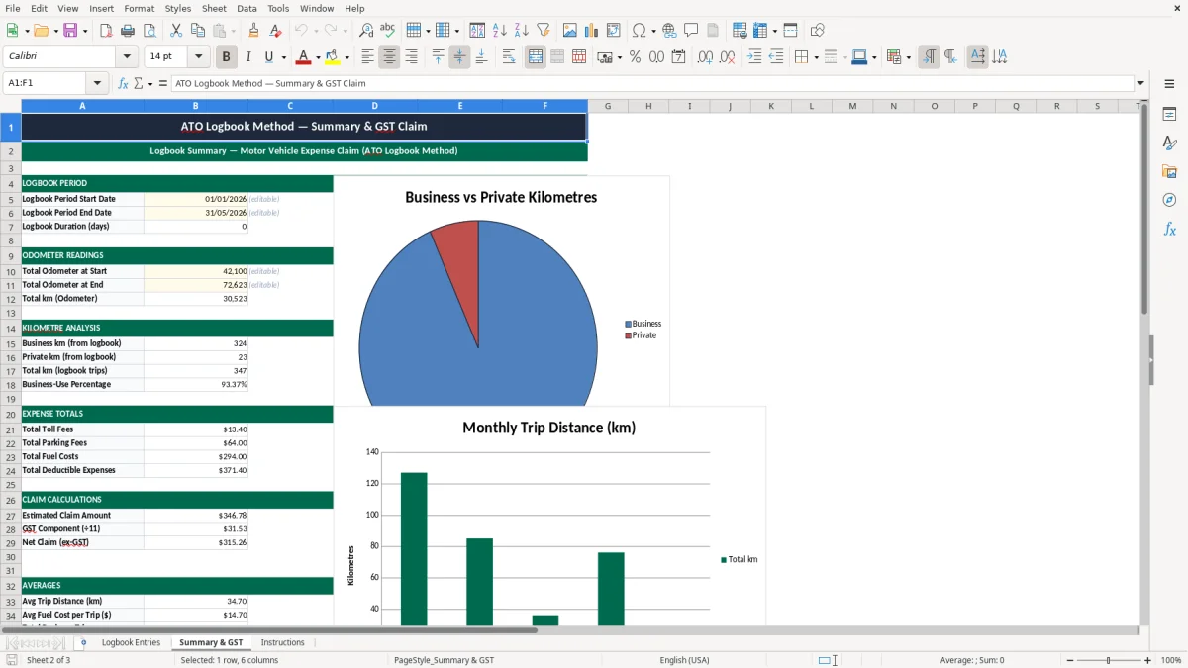Toggle Align Left
The width and height of the screenshot is (1188, 668).
coord(368,57)
